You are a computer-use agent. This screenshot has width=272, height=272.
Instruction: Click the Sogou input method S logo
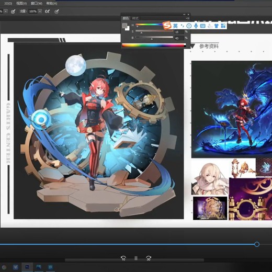(167, 26)
